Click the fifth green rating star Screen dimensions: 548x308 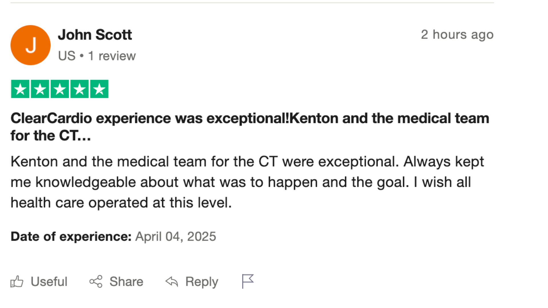[x=99, y=89]
